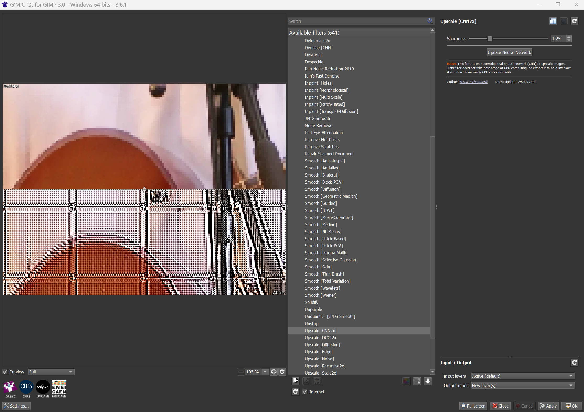
Task: Choose Smooth [Anisotropic] from the filter list
Action: coord(325,161)
